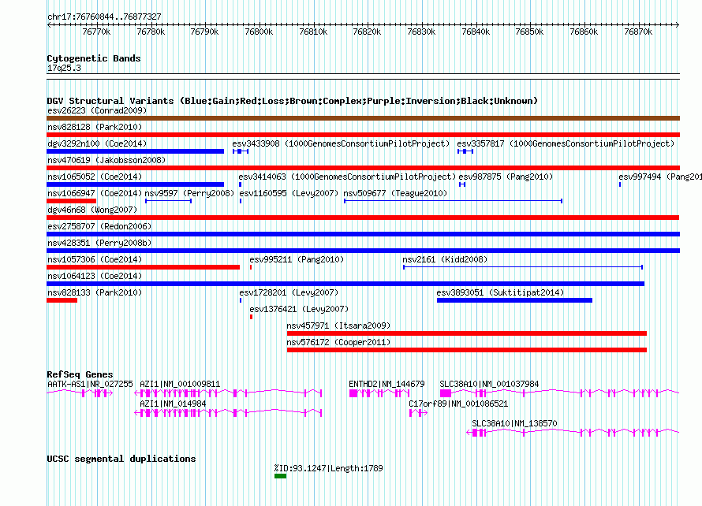
Task: Select the blue esv3893051 Suktitipat2014 bar
Action: (x=514, y=300)
